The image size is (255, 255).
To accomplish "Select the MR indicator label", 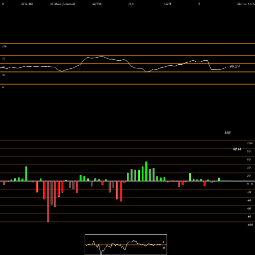I will [227, 133].
